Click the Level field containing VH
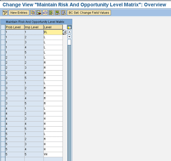The height and width of the screenshot is (161, 171). point(53,154)
